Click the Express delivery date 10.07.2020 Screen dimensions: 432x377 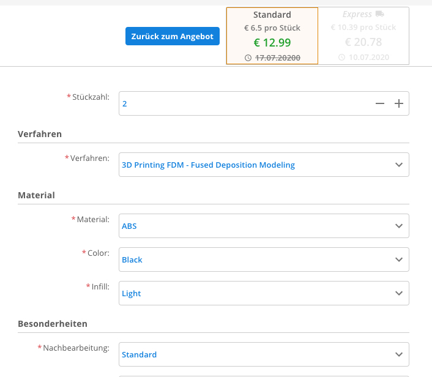click(x=369, y=58)
